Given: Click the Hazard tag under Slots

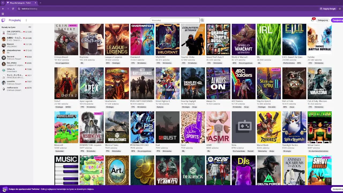Looking at the screenshot, I should coord(250,151).
